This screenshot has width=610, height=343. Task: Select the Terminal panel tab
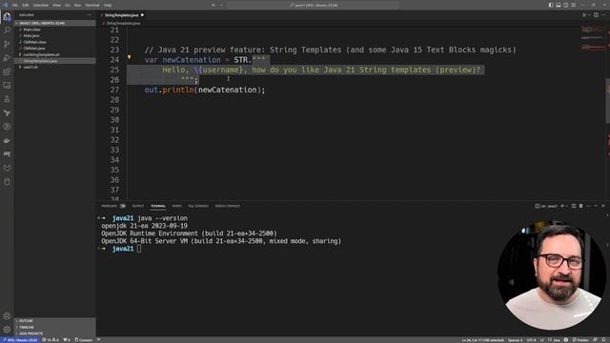point(158,206)
